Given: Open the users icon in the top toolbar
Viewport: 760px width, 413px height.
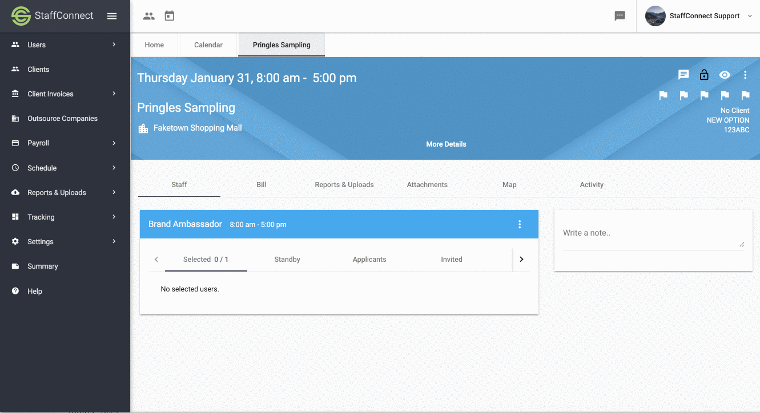Looking at the screenshot, I should coord(149,16).
